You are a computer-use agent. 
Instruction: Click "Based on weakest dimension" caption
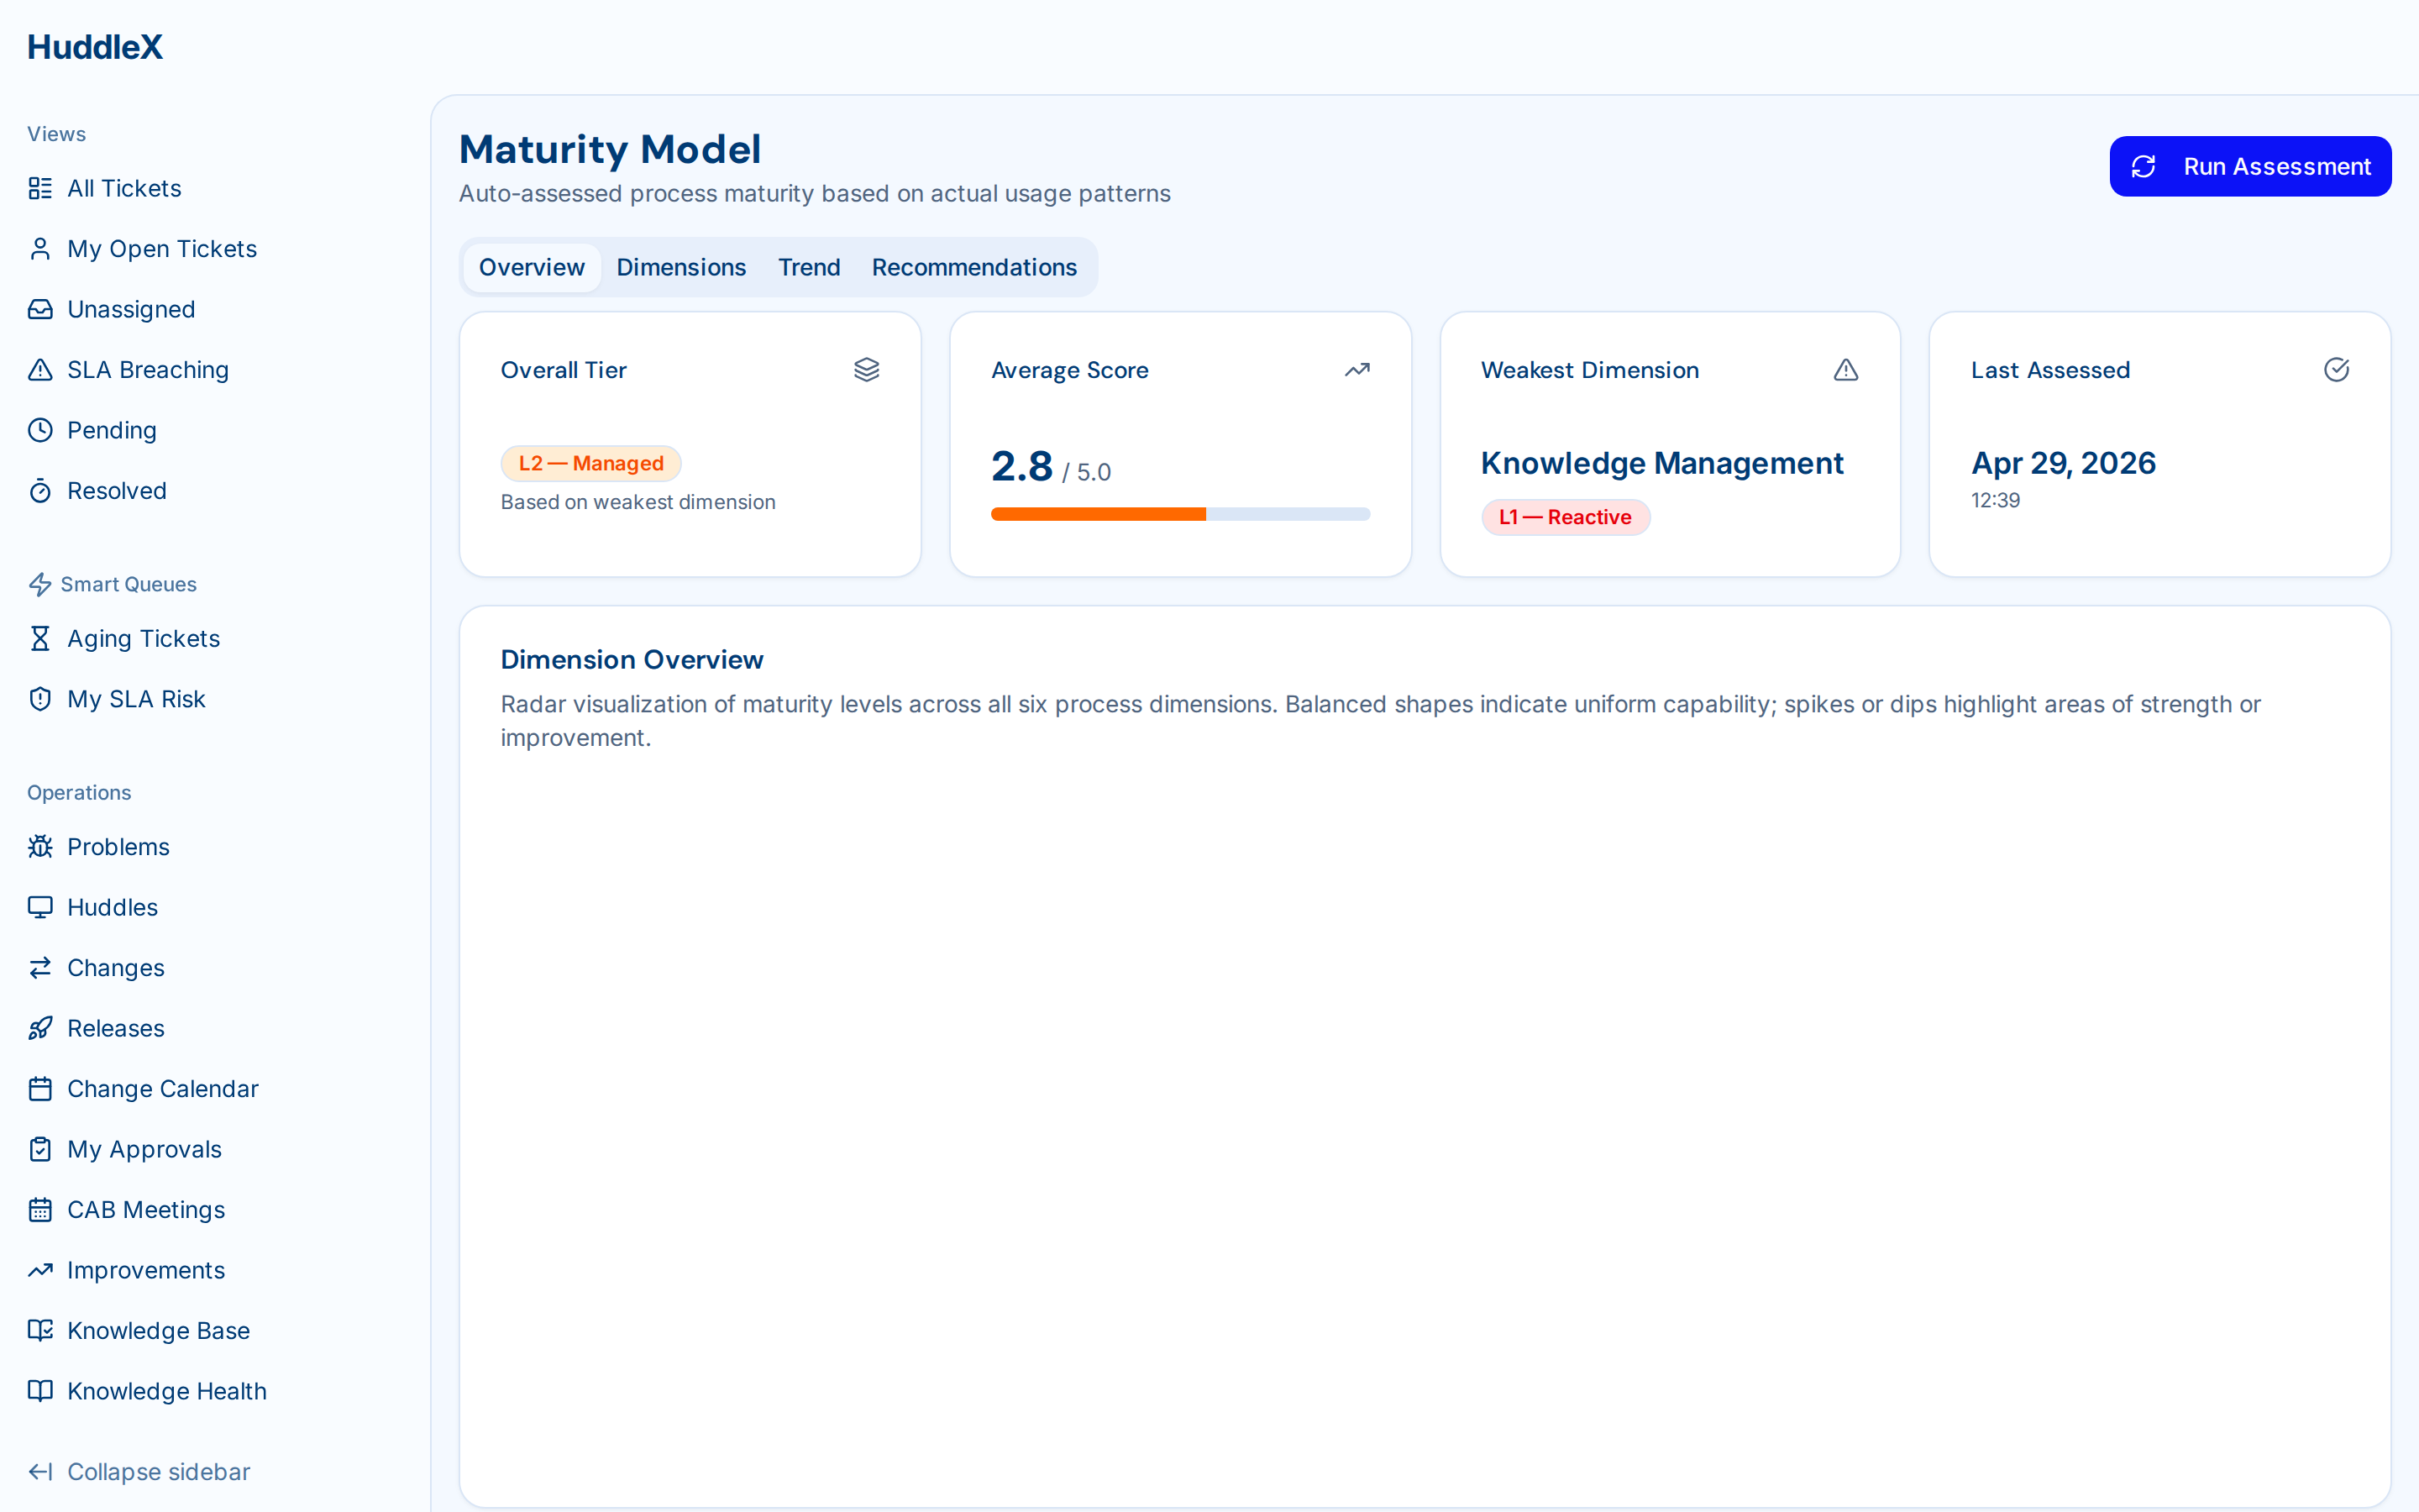pyautogui.click(x=638, y=502)
